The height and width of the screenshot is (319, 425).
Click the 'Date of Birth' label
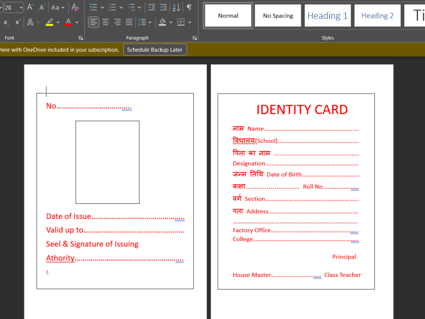coord(284,175)
